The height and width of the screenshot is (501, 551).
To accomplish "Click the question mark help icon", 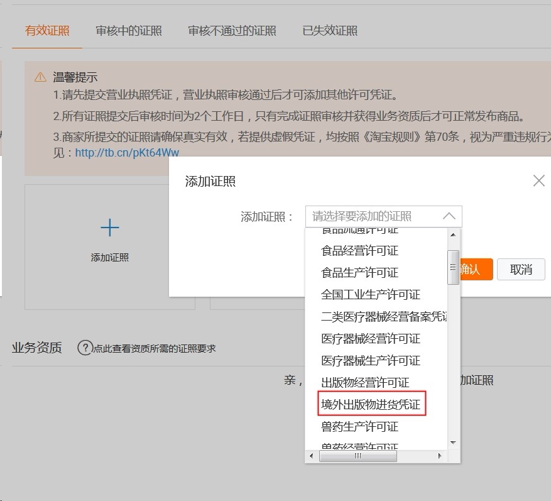I will pos(85,348).
